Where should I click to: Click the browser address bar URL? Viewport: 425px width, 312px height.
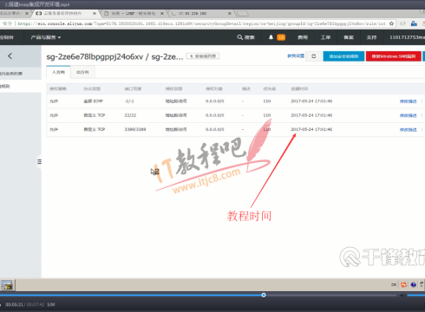(x=201, y=23)
